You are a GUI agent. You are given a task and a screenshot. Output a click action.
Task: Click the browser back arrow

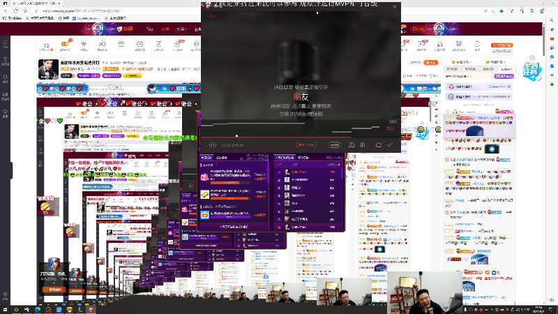coord(6,11)
